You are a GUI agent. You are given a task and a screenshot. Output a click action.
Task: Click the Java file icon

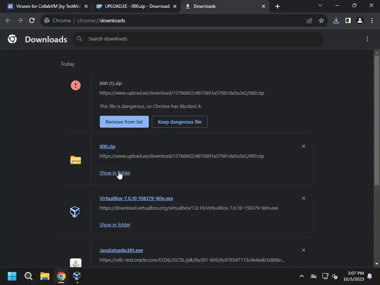coord(76,263)
